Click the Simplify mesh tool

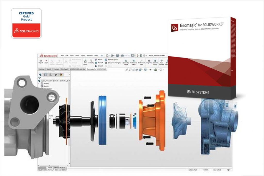(91, 62)
